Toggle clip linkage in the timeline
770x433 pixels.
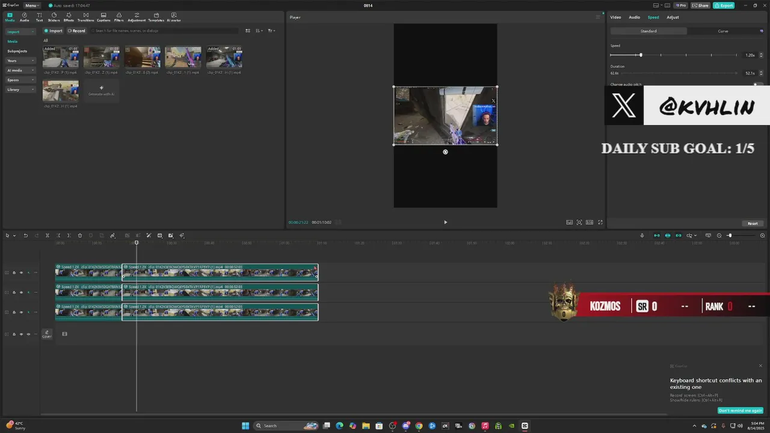point(679,236)
